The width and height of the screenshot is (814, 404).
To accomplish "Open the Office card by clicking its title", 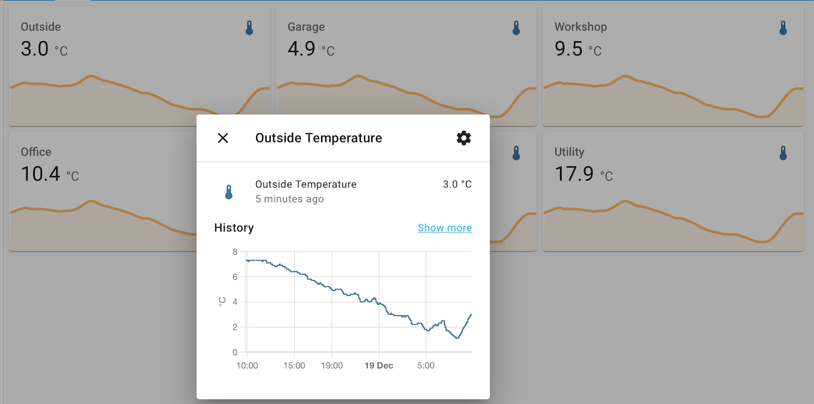I will [x=35, y=152].
